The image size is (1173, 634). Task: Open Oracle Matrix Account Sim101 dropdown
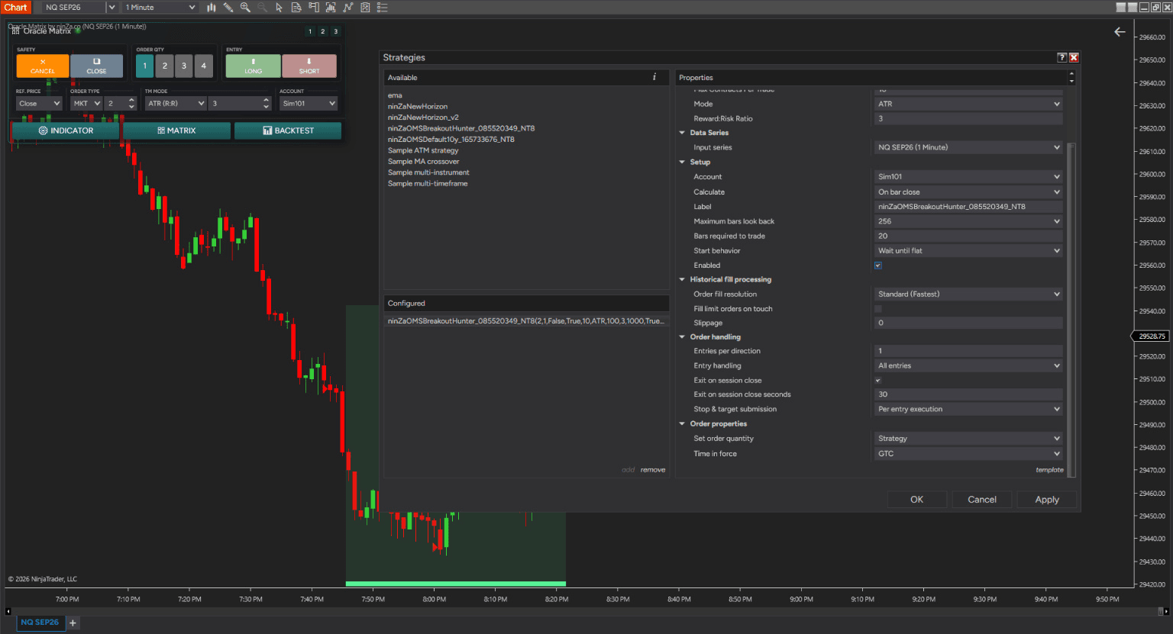[309, 103]
